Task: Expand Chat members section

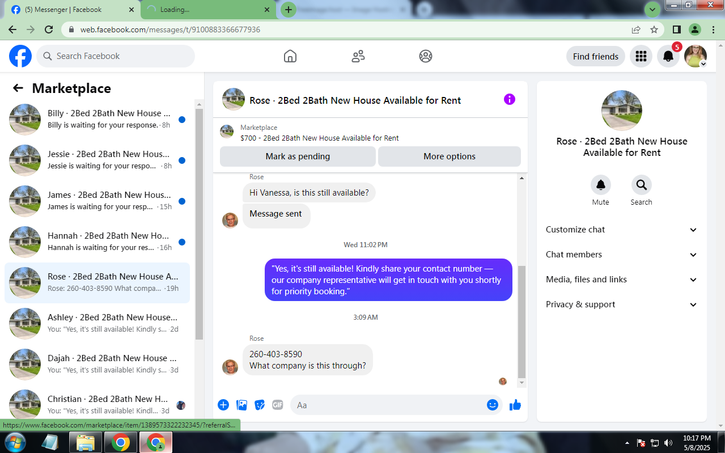Action: 622,255
